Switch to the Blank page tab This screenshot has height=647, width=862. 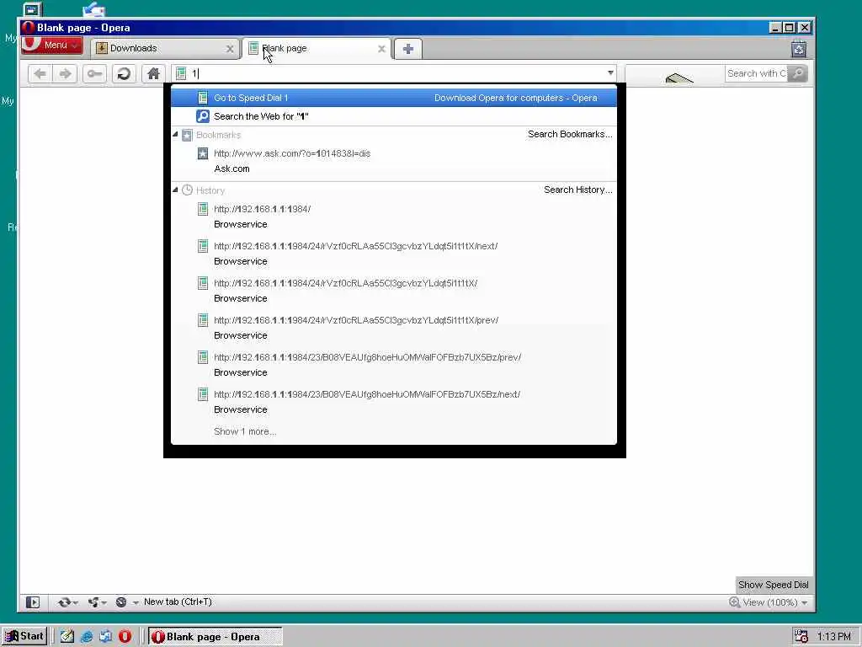[x=317, y=48]
